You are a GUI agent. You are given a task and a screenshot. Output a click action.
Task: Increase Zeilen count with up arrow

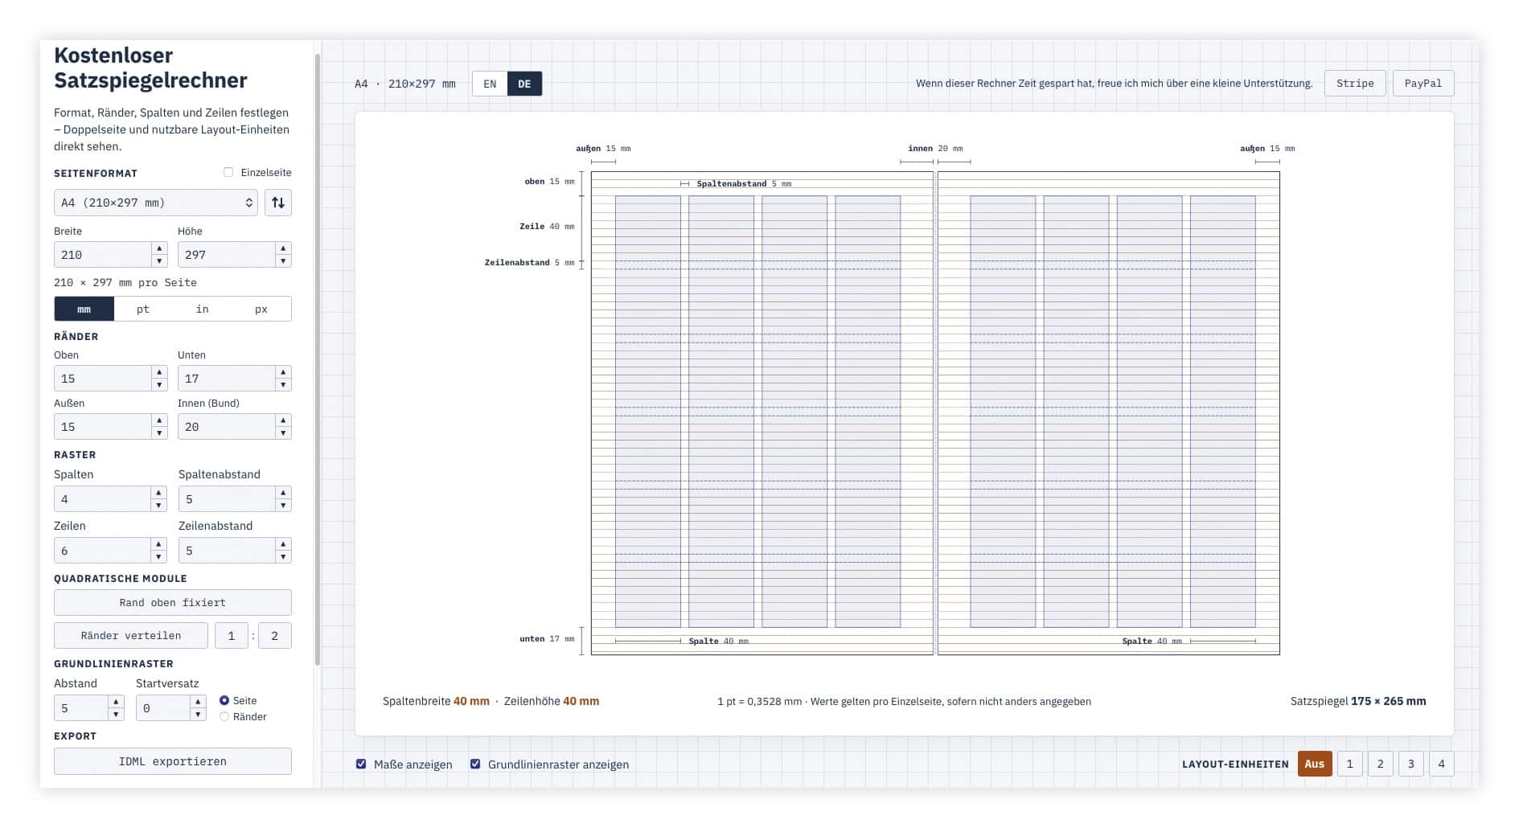[x=158, y=544]
